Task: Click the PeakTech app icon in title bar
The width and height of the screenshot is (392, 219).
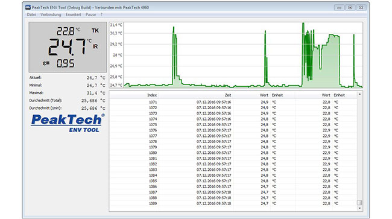Action: pos(28,7)
